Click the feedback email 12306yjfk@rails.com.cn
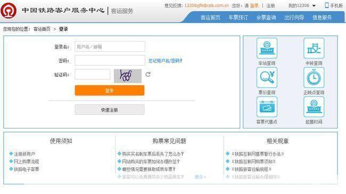Screen dimensions: 346x194 point(207,5)
